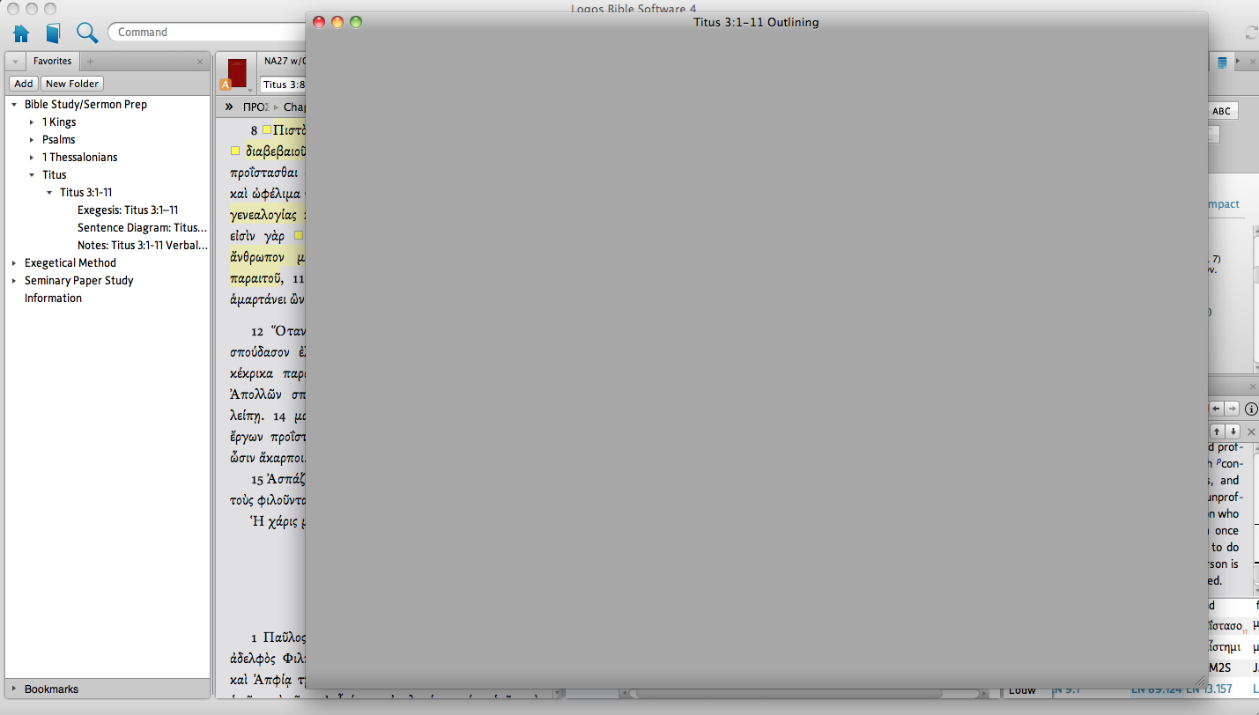Viewport: 1259px width, 715px height.
Task: Select Seminary Paper Study label
Action: point(79,280)
